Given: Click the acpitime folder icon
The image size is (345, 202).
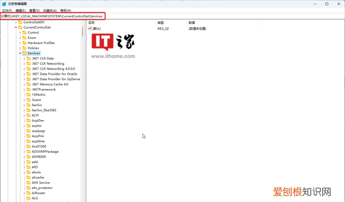Looking at the screenshot, I should [29, 141].
